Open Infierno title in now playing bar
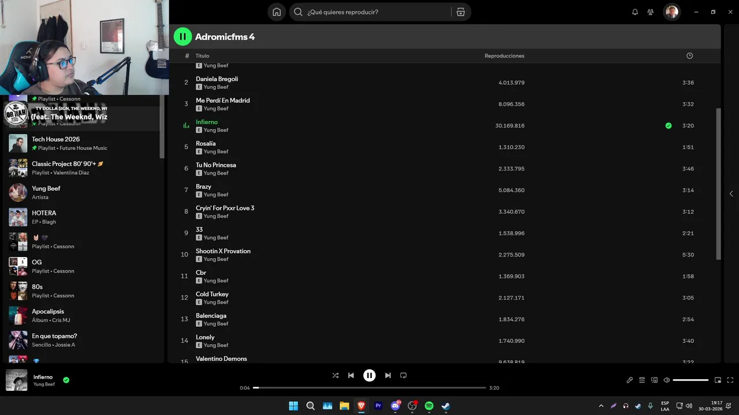The image size is (739, 415). (x=43, y=377)
